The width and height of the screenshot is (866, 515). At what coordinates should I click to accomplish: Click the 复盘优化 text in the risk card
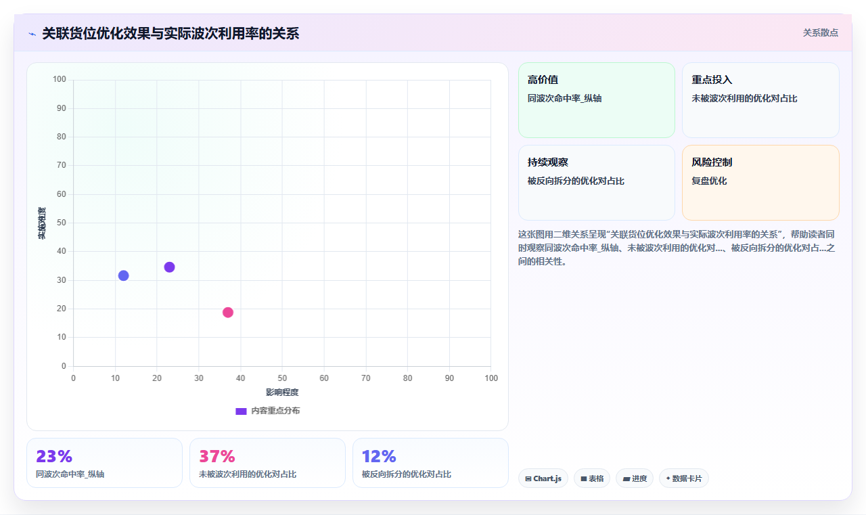(x=709, y=181)
